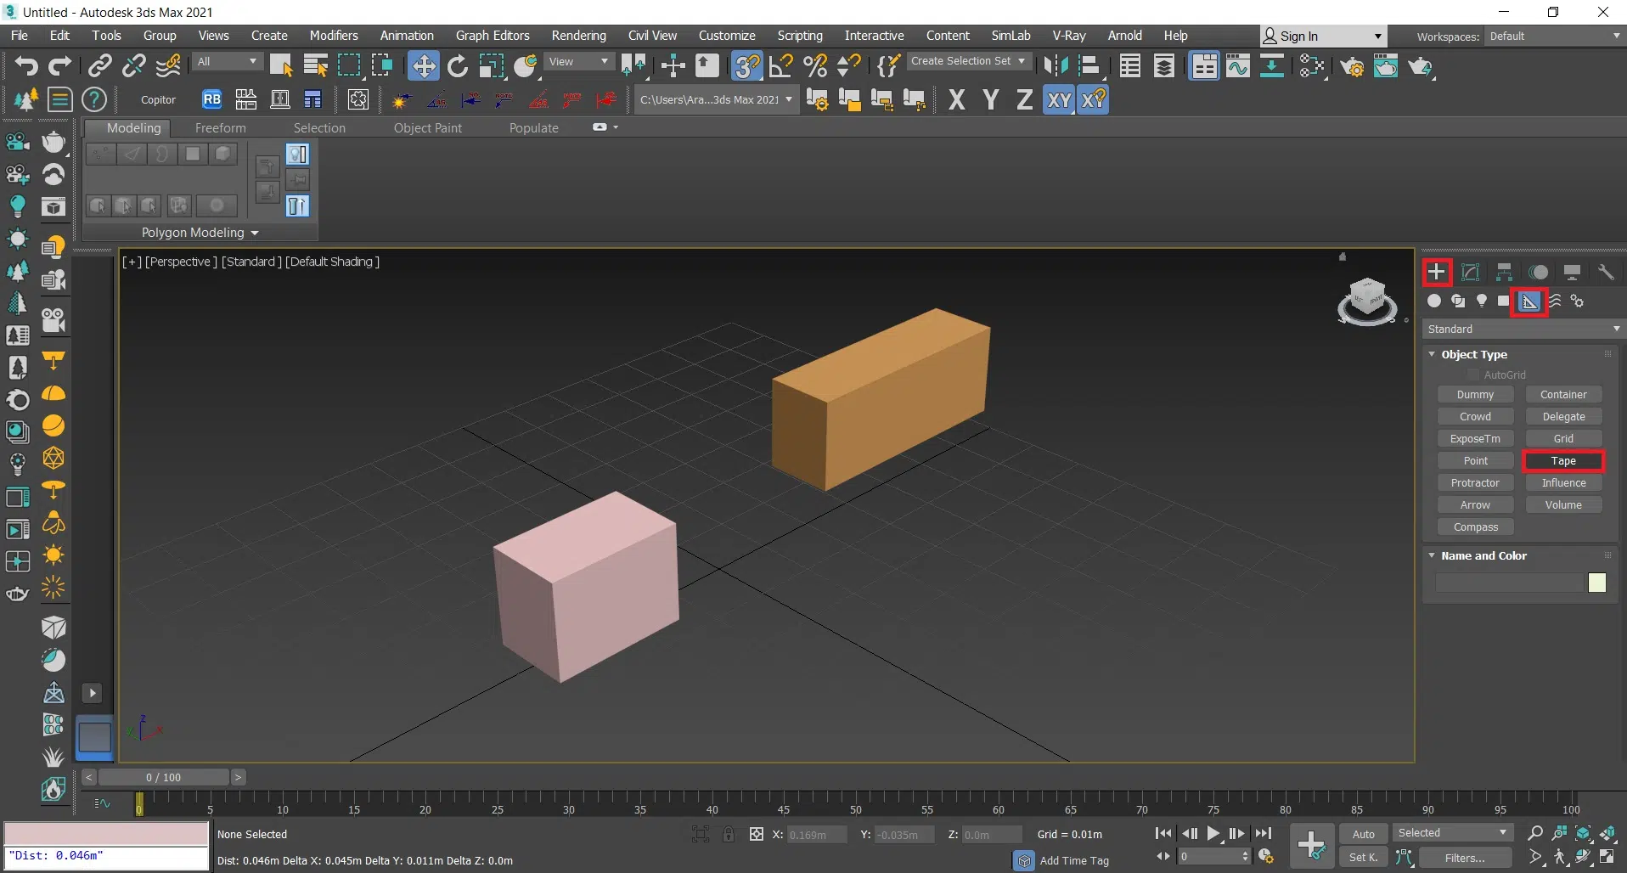1627x873 pixels.
Task: Open the Create Selection Set dropdown
Action: pos(969,61)
